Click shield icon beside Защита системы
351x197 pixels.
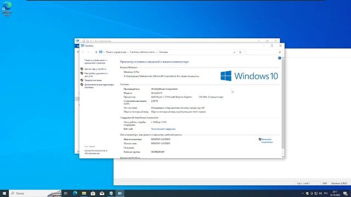(82, 80)
